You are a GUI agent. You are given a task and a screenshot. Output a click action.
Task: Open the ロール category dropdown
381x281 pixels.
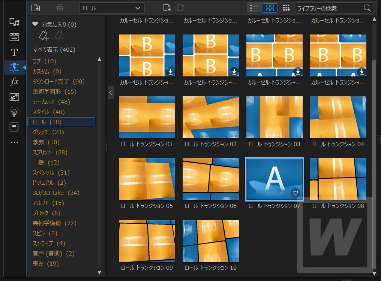[x=112, y=8]
